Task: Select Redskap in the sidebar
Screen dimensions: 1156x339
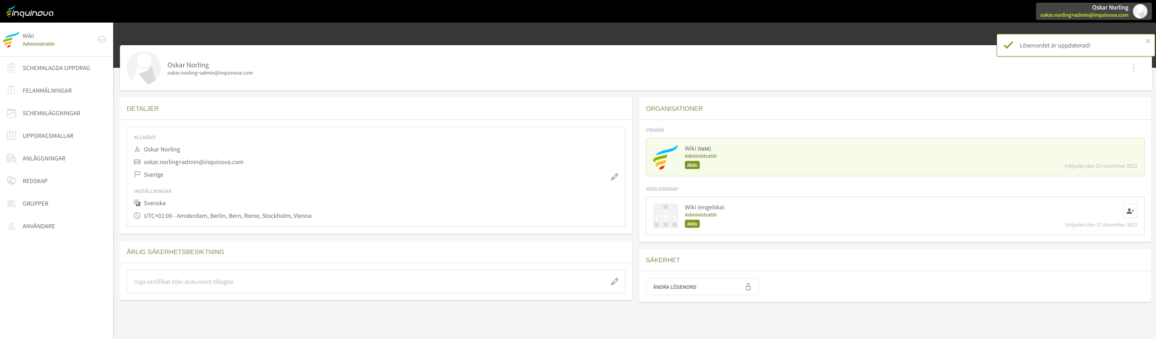Action: coord(35,181)
